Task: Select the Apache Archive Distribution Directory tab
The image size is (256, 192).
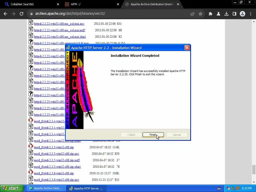Action: coord(152,4)
